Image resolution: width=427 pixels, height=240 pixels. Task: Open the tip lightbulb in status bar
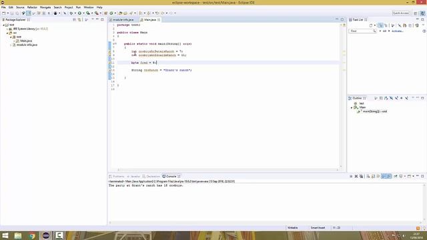424,228
